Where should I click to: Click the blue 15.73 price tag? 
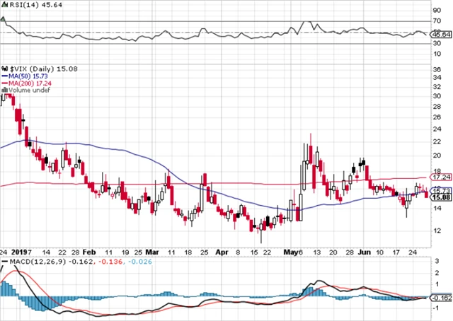click(440, 191)
